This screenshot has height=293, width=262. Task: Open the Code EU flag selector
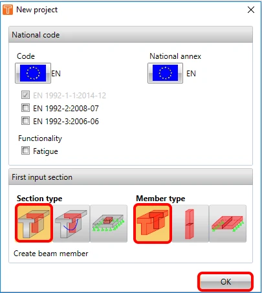33,73
